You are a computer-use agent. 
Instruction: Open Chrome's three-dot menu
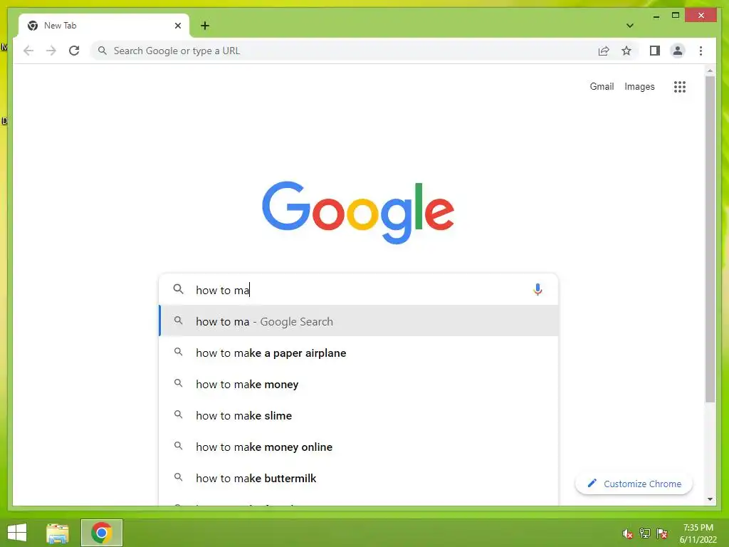tap(701, 51)
